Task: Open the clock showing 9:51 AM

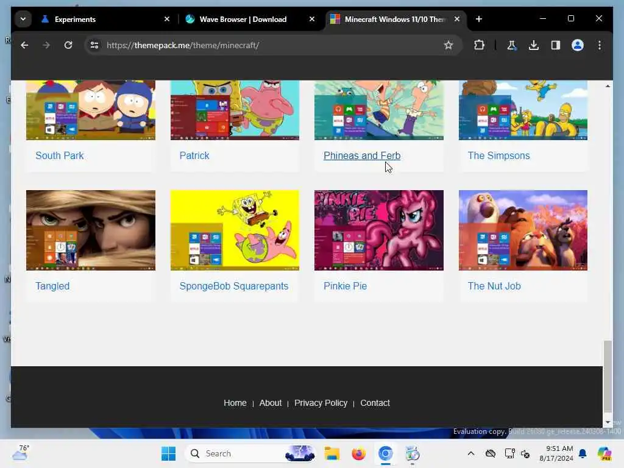Action: 556,453
